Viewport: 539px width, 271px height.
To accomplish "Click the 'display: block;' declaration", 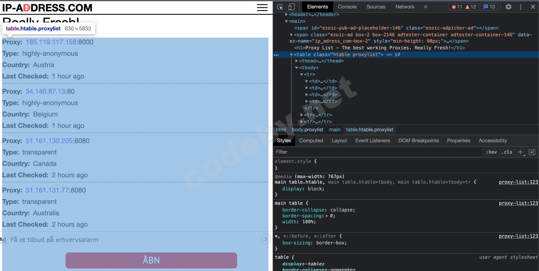I will [x=303, y=189].
